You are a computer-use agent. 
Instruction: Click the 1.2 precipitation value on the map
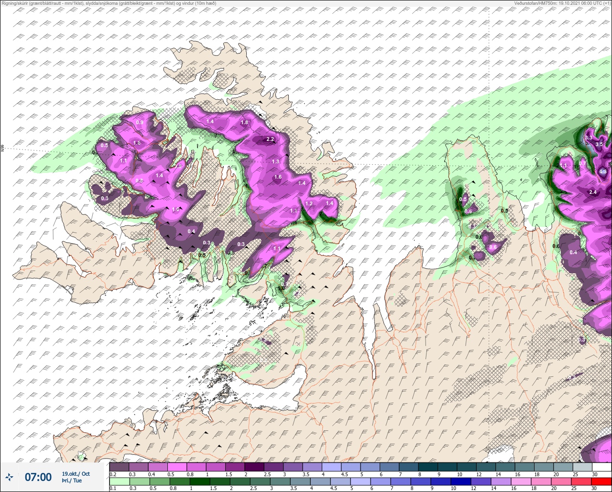click(309, 204)
